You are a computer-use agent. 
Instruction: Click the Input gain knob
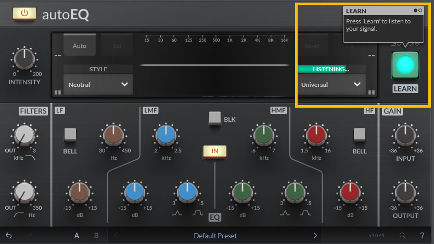[x=405, y=135]
